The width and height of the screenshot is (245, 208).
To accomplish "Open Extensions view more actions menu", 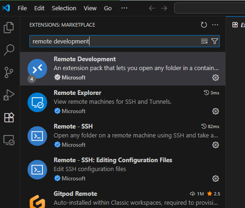I will (215, 25).
